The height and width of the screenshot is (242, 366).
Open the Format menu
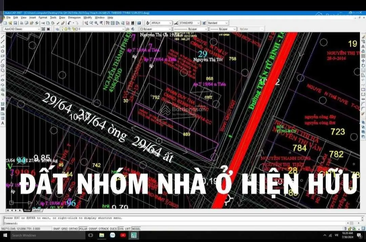43,18
